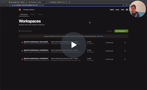This screenshot has height=90, width=147.
Task: Click red status dot of qrjswcdng29 workspace
Action: coord(22,43)
